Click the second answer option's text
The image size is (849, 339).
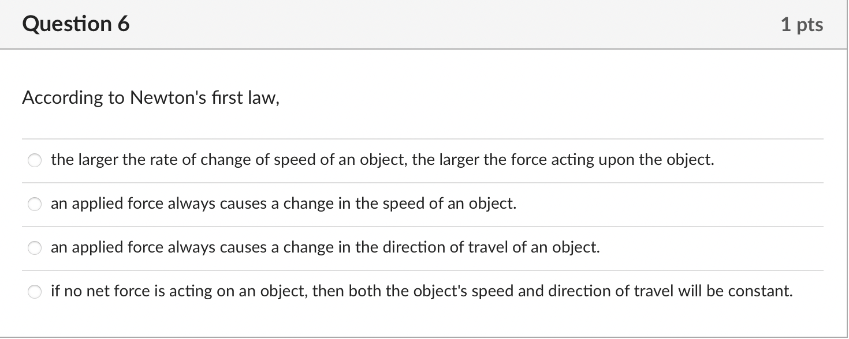click(283, 204)
